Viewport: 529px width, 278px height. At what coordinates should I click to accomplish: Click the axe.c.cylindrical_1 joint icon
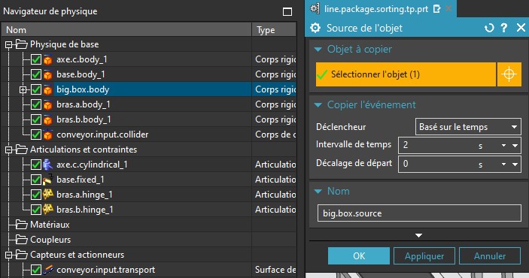pos(48,165)
